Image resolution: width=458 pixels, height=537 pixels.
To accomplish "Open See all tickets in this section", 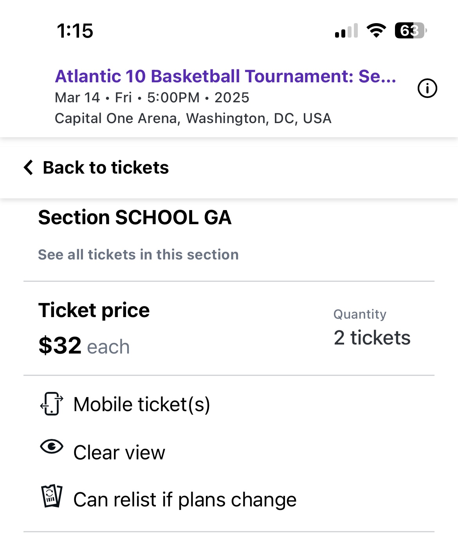I will 138,255.
